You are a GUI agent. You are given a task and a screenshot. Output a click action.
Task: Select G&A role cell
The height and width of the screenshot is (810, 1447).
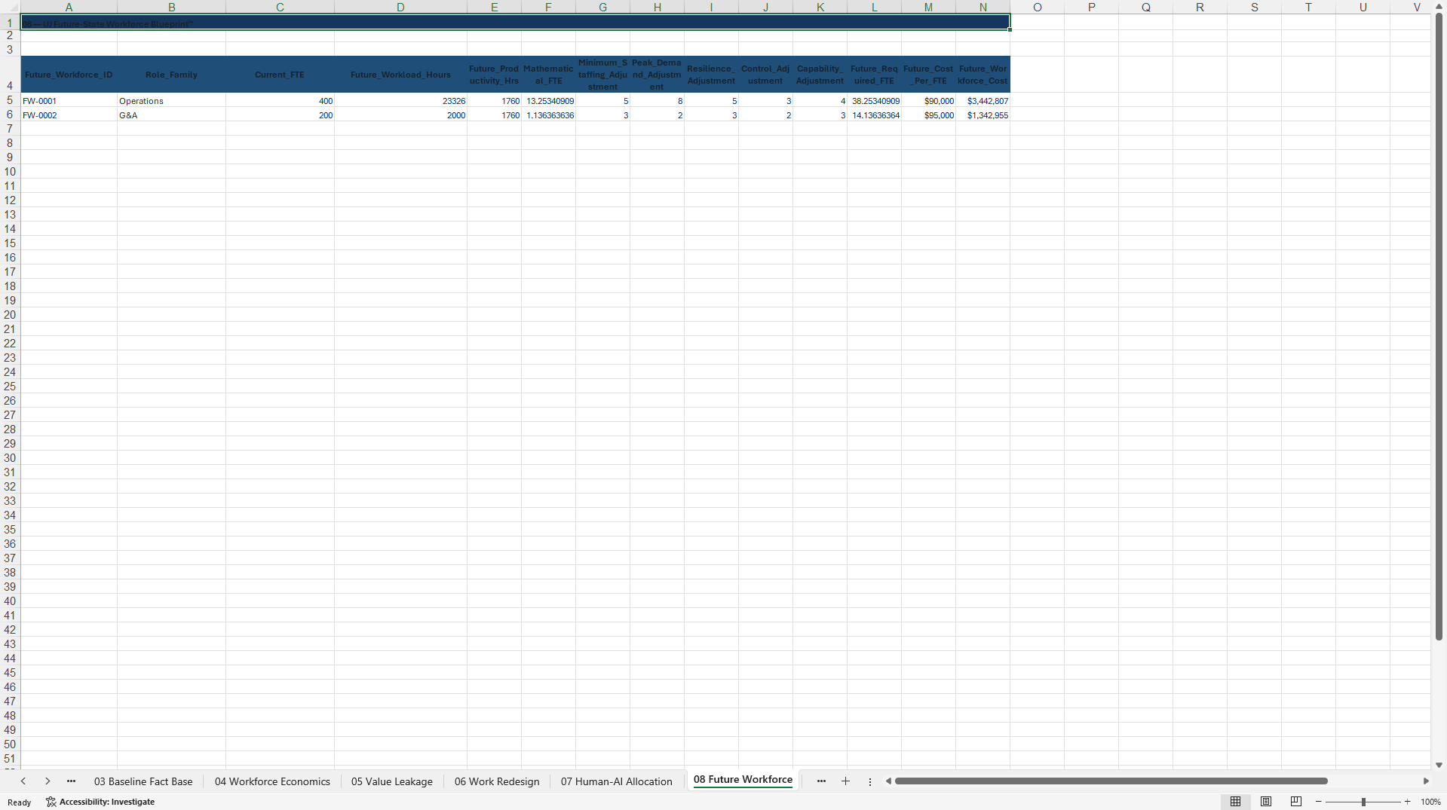click(x=171, y=115)
